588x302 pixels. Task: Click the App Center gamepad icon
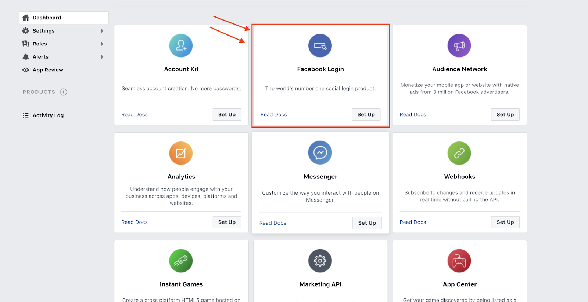tap(459, 261)
